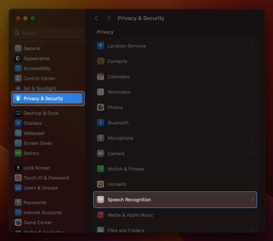This screenshot has height=241, width=273.
Task: Open the Media & Apple Music row
Action: click(x=175, y=215)
